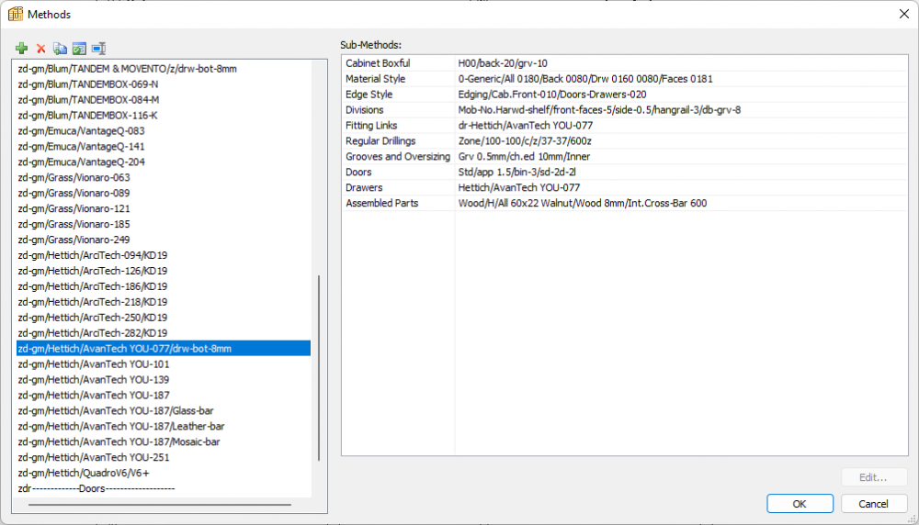Click the Cabinet Boxful sub-method label
The image size is (919, 525).
(378, 63)
